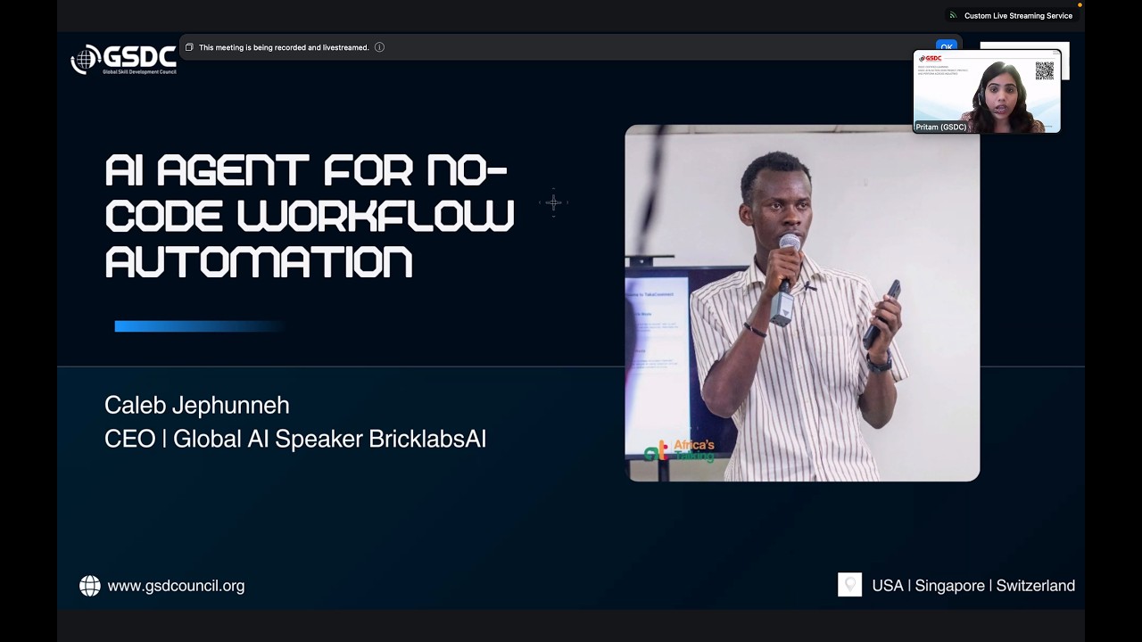
Task: Click the "AI Agent for No-Code Workflow Automation" title
Action: click(310, 216)
